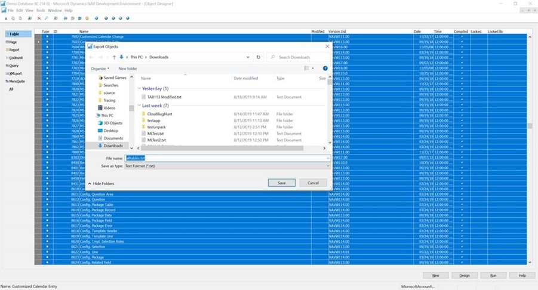Collapse the Yesterday (1) group
538x290 pixels.
(139, 88)
